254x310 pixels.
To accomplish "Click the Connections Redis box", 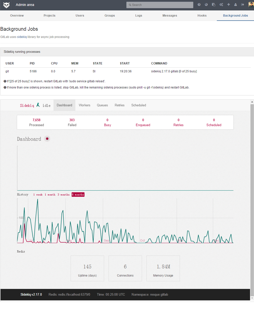I will 125,268.
